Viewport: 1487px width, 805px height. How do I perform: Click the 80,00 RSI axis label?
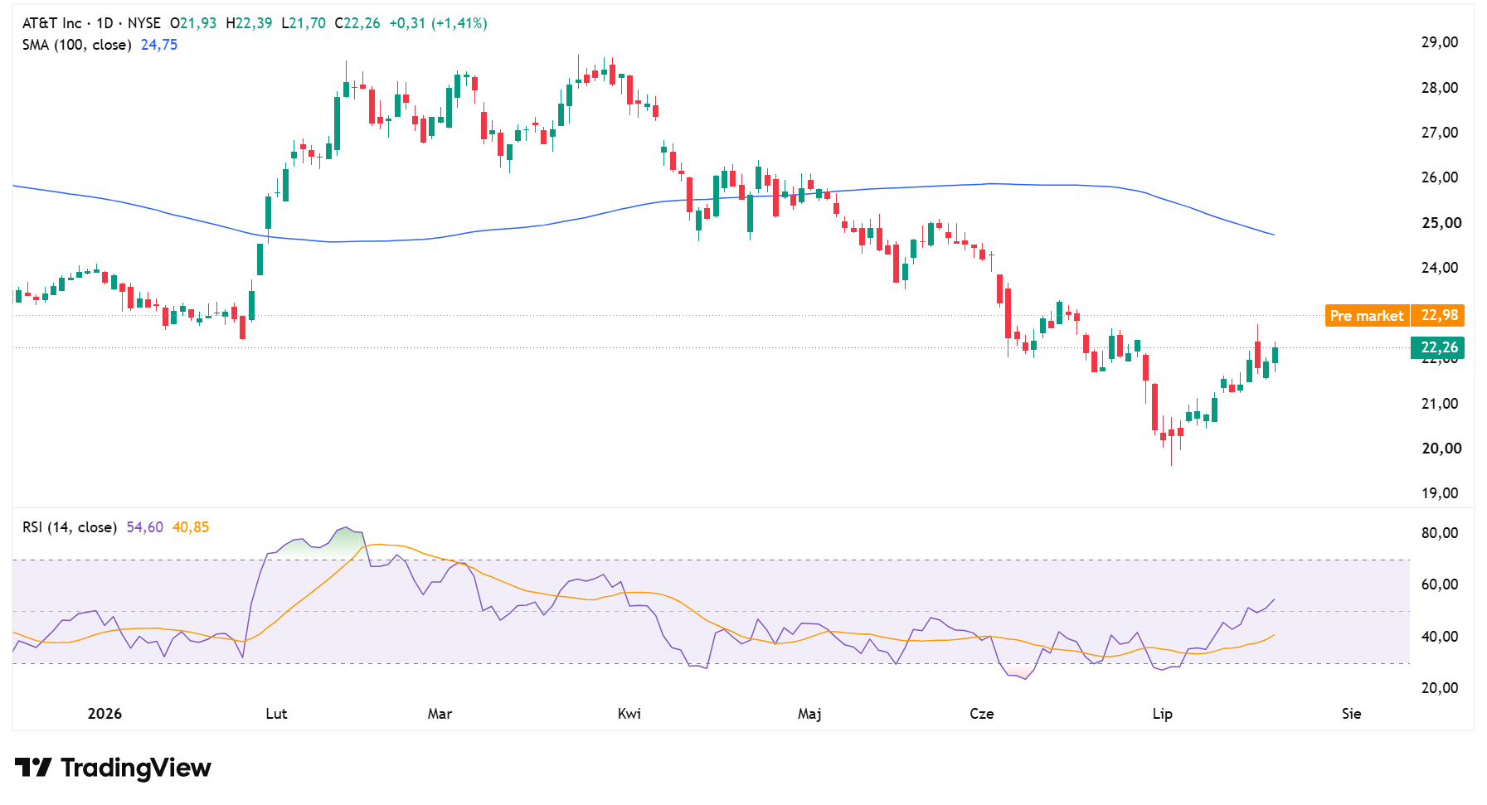[1440, 533]
